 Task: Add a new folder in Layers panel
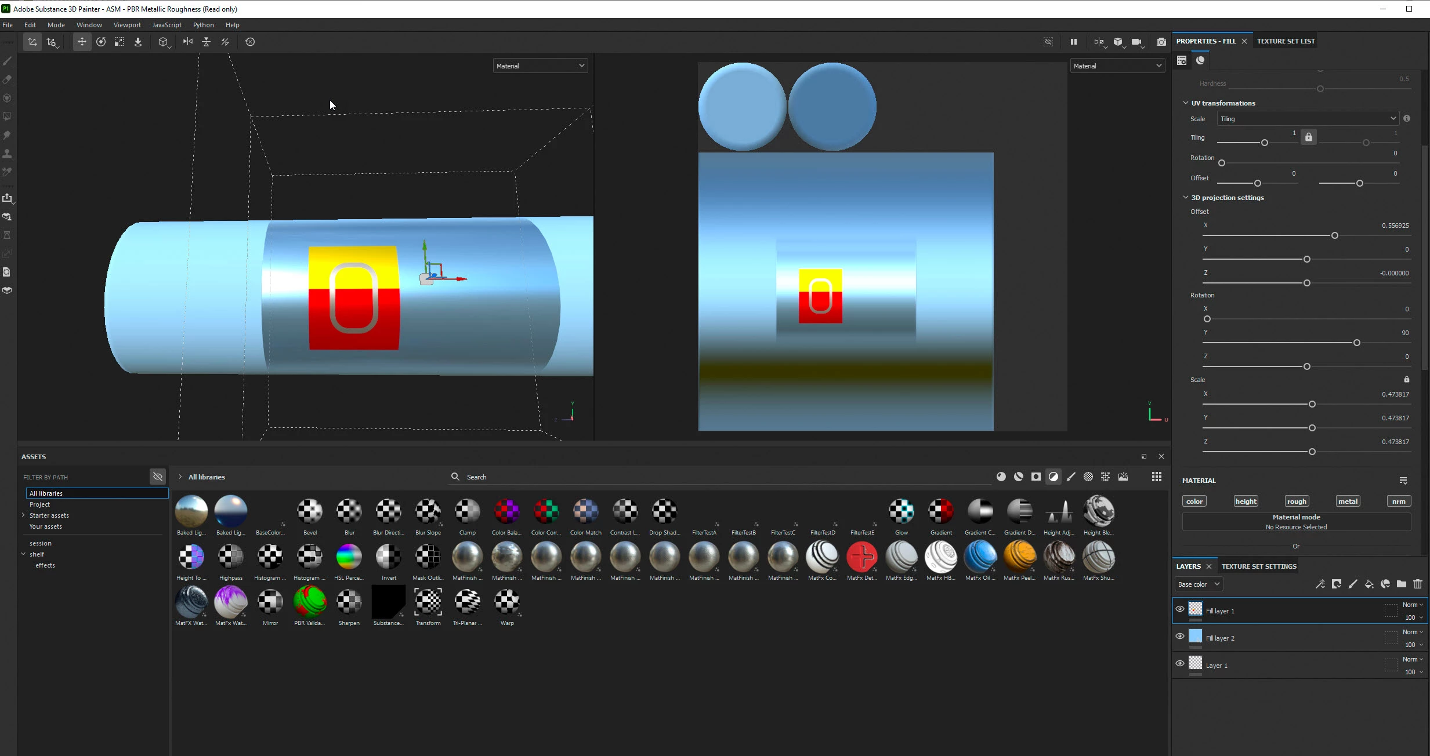pos(1402,584)
